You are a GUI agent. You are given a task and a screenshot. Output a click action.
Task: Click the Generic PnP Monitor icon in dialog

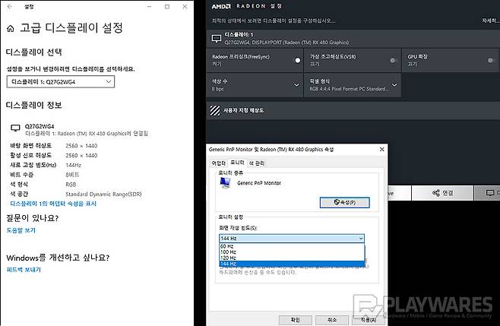pos(226,184)
